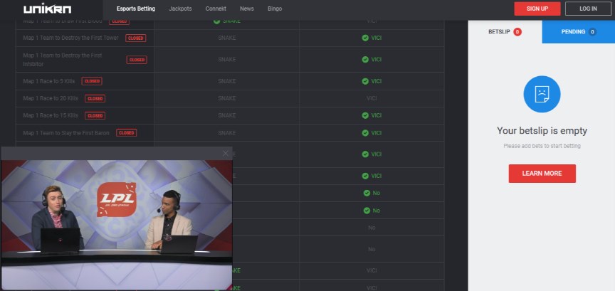Click 'Map 1 Team to Destroy the First Tower' label
615x291 pixels.
[70, 38]
